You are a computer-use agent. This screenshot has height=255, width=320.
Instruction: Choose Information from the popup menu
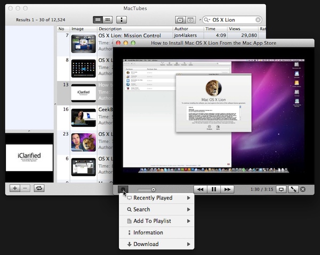148,233
